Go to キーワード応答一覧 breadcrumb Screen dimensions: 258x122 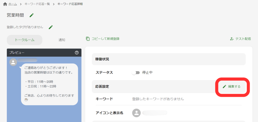(x=37, y=4)
